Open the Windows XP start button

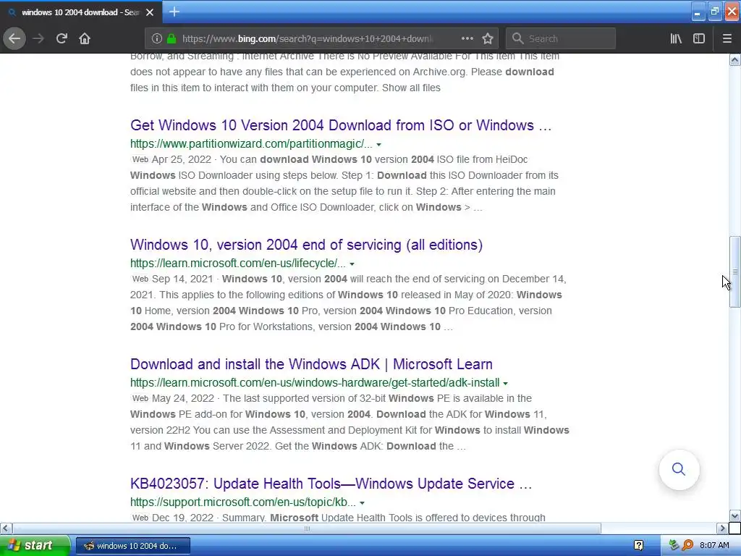35,546
